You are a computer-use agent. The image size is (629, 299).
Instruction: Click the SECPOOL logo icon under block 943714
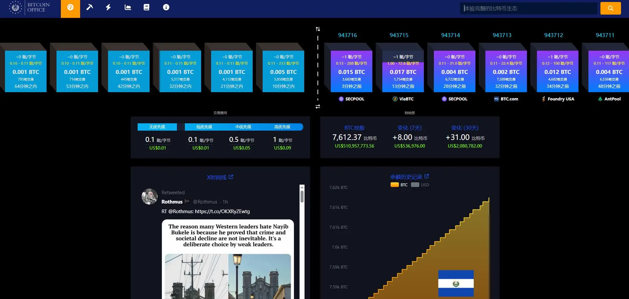point(444,99)
